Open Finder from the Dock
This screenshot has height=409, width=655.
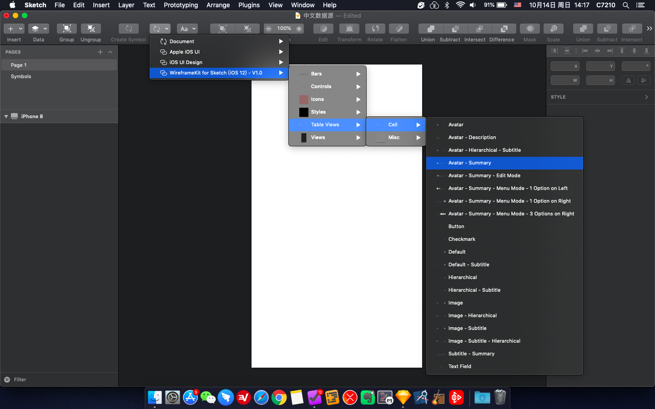(x=155, y=398)
